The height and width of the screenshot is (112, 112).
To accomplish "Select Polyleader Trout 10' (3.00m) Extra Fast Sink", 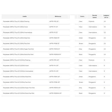I will [x=19, y=93].
